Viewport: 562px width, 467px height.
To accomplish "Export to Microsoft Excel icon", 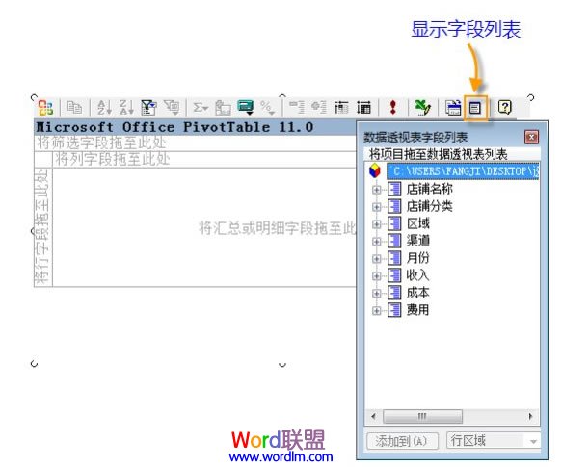I will pyautogui.click(x=423, y=108).
